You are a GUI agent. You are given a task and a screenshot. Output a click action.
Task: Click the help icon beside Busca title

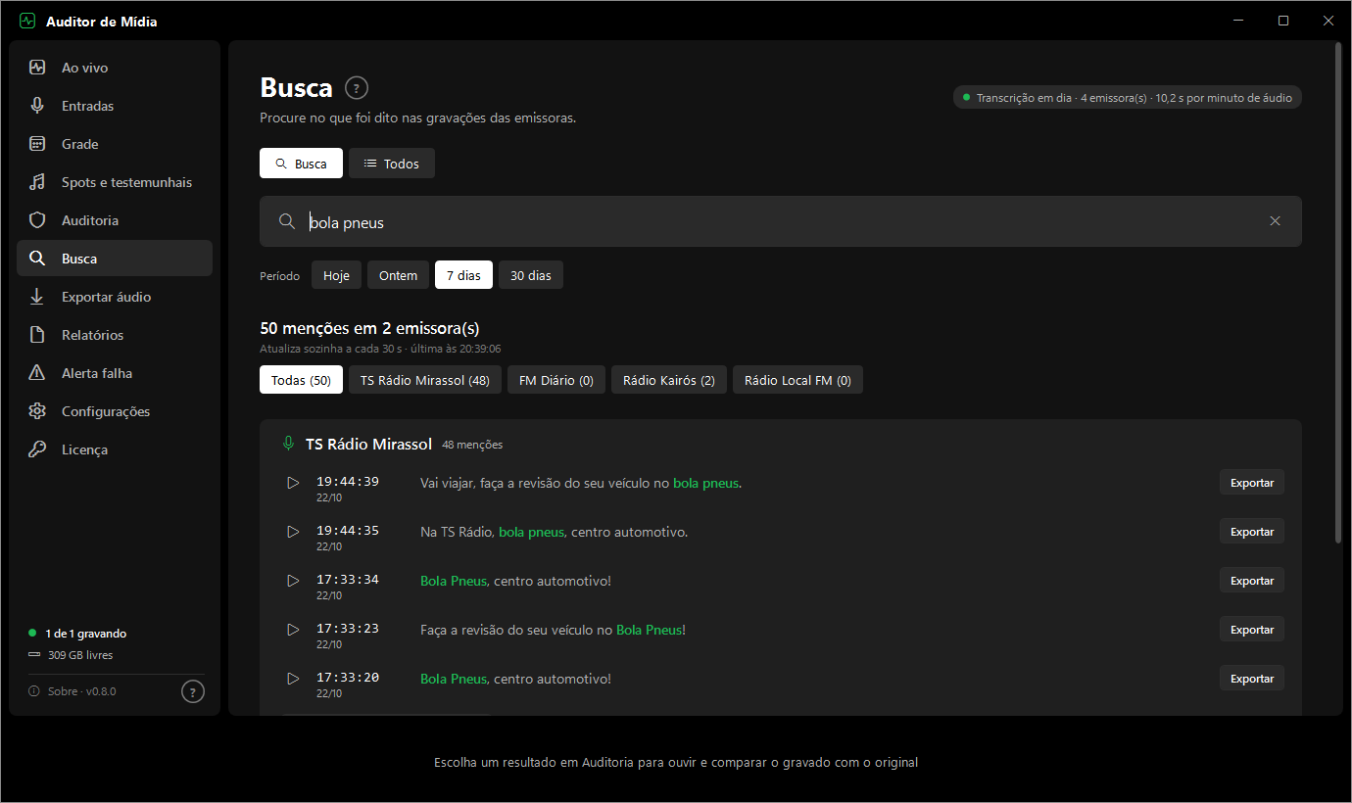pyautogui.click(x=357, y=88)
